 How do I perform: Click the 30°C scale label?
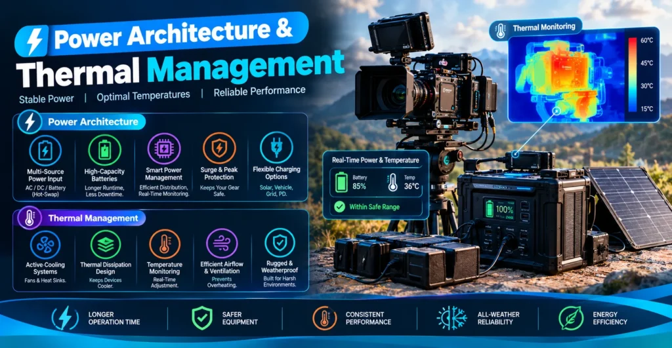pyautogui.click(x=646, y=86)
